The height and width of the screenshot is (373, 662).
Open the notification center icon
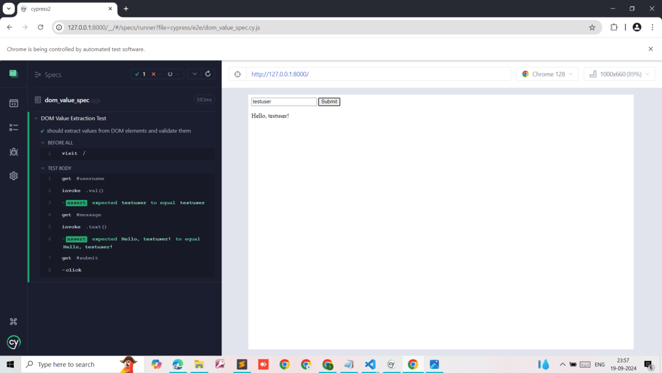point(649,364)
